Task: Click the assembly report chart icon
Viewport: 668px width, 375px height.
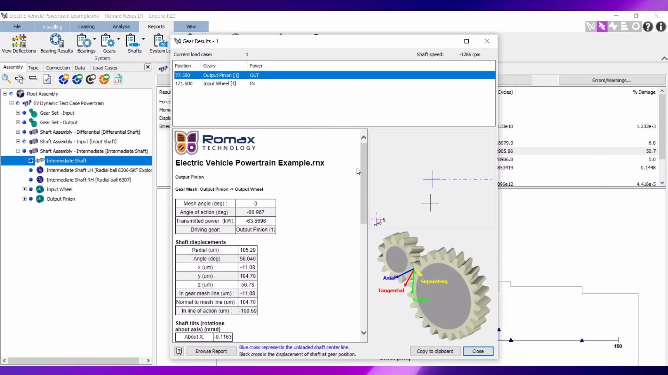Action: click(118, 79)
